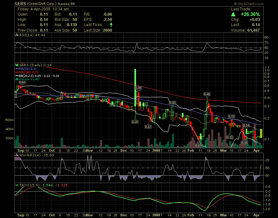Click the 200K volume axis label

click(x=9, y=138)
